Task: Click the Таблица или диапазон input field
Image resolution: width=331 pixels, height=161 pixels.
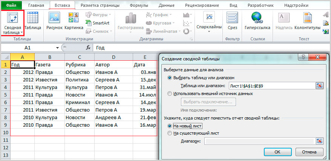Action: pyautogui.click(x=272, y=86)
